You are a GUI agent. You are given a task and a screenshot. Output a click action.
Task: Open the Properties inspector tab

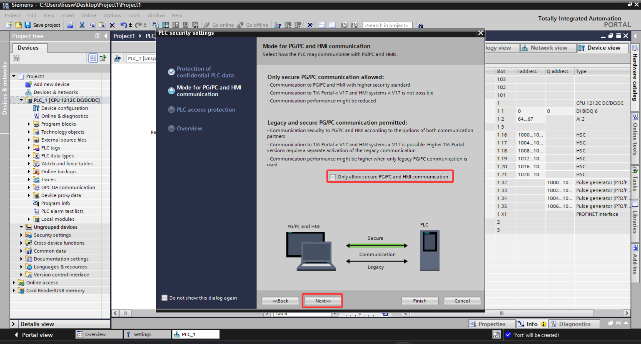[x=491, y=324]
